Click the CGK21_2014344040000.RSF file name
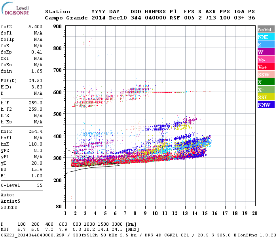277x238 pixels. 33,235
